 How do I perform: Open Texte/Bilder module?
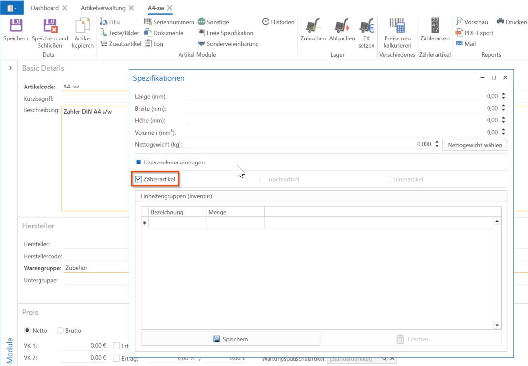[x=119, y=33]
